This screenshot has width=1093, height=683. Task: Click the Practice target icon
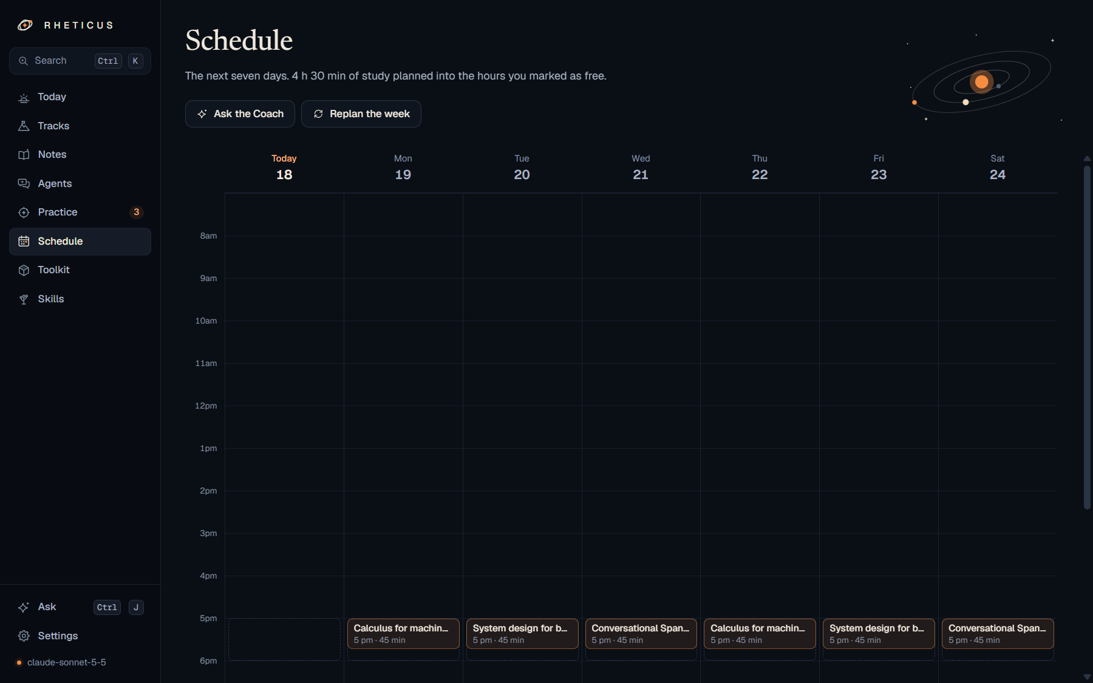[x=24, y=212]
